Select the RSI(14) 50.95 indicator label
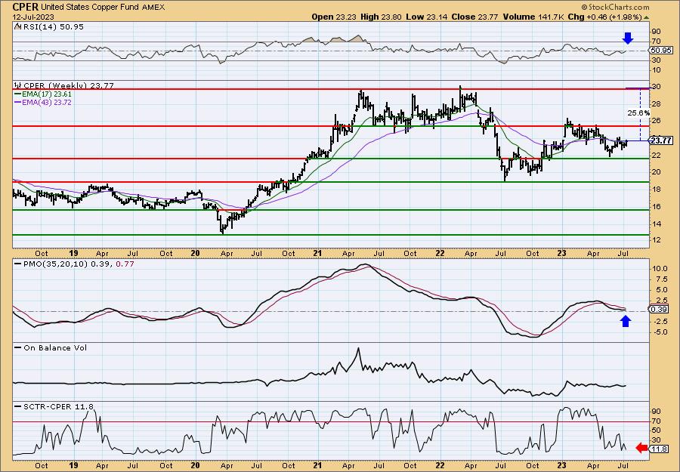This screenshot has width=680, height=472. (x=52, y=26)
